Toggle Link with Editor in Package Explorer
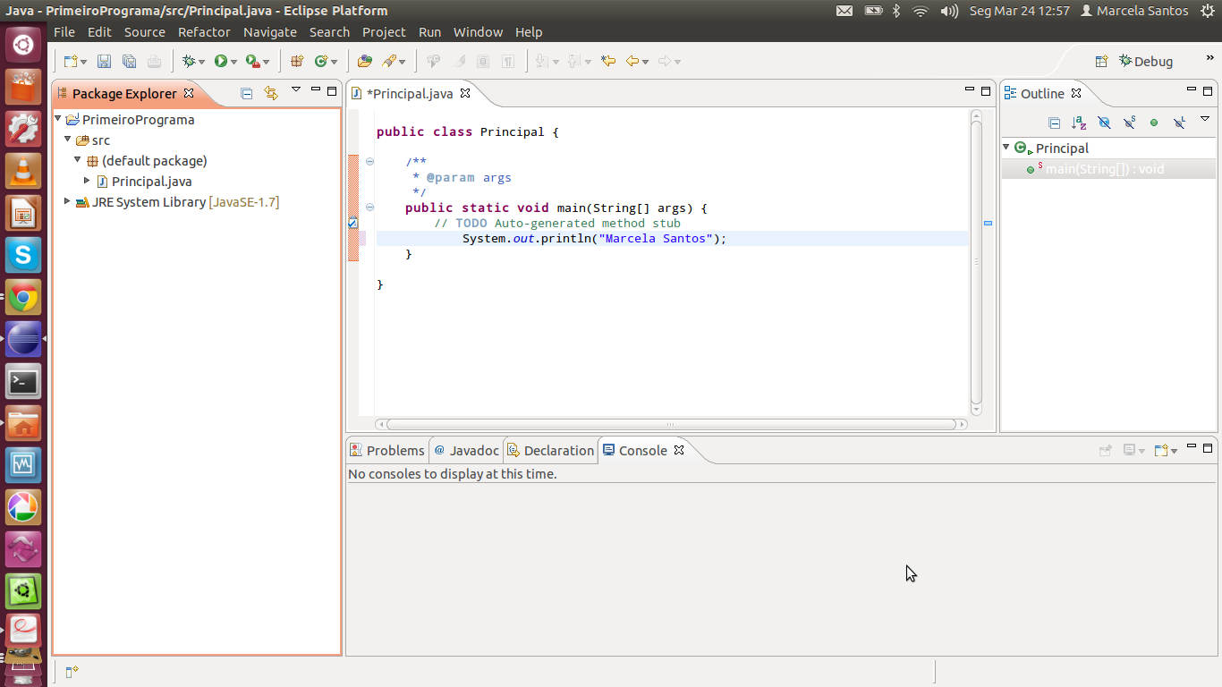The height and width of the screenshot is (687, 1222). (271, 93)
